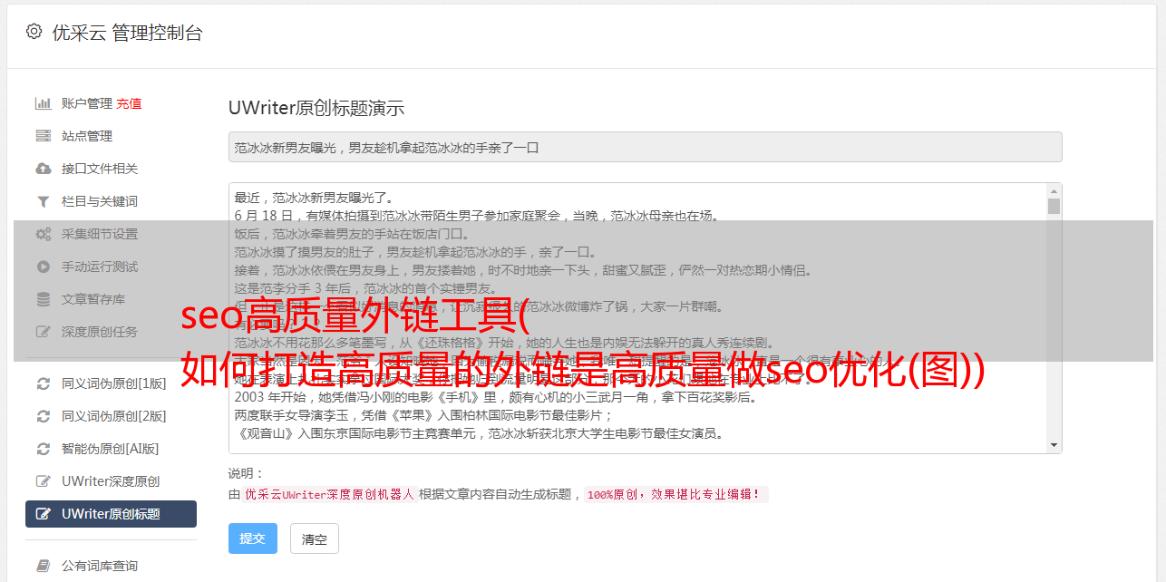Click the heading UWriter原创标题演示

(316, 108)
